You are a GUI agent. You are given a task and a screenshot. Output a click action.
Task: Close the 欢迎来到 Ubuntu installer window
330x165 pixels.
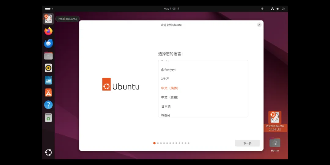pyautogui.click(x=259, y=25)
